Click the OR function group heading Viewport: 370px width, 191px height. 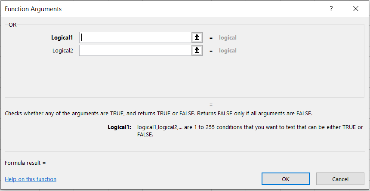coord(12,25)
